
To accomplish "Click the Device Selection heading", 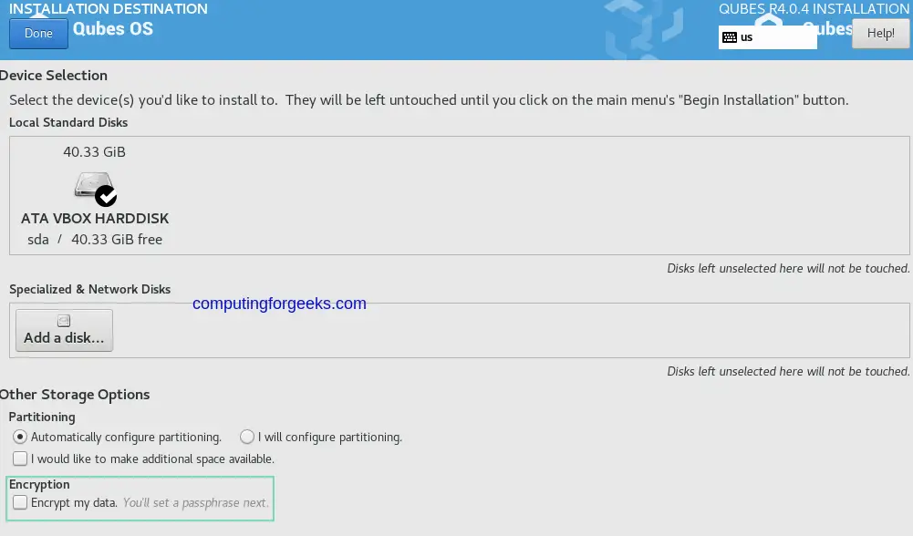I will pos(54,75).
